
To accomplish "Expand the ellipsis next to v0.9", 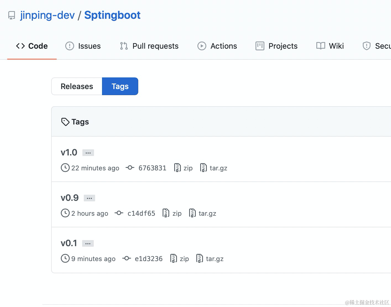I will pyautogui.click(x=89, y=198).
